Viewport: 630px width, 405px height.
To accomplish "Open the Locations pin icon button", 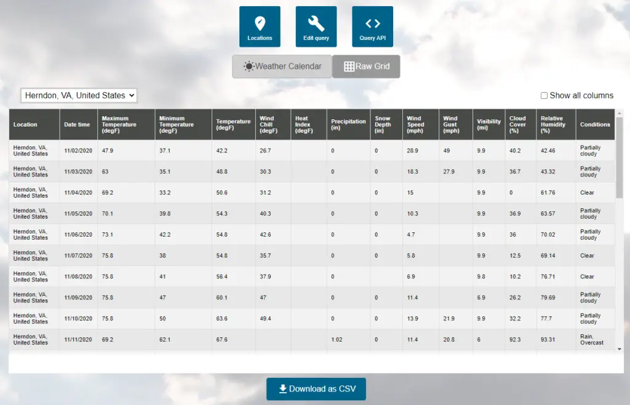I will 260,24.
